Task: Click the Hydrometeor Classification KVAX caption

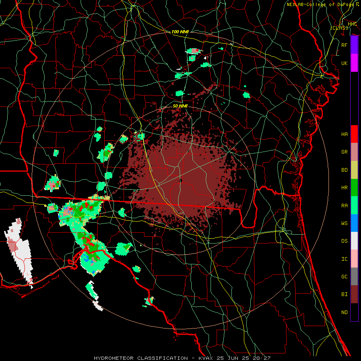Action: point(182,358)
